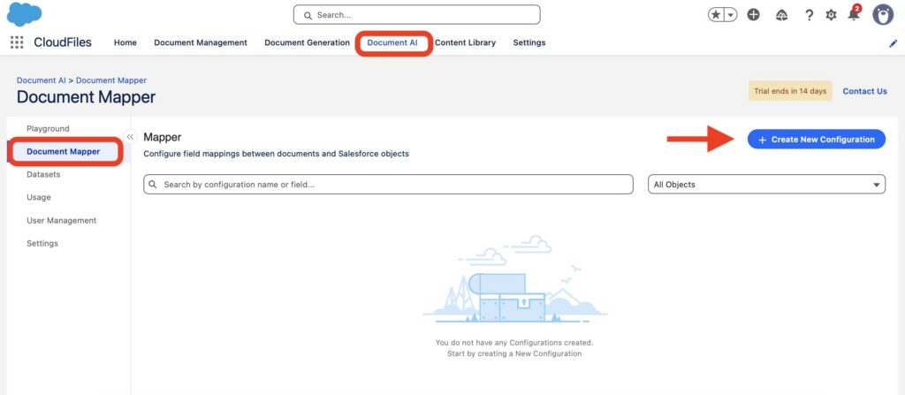Collapse the sidebar with the double chevron

click(x=131, y=137)
